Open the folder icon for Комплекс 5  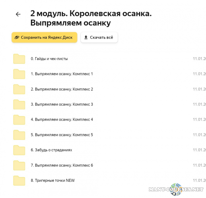click(19, 135)
